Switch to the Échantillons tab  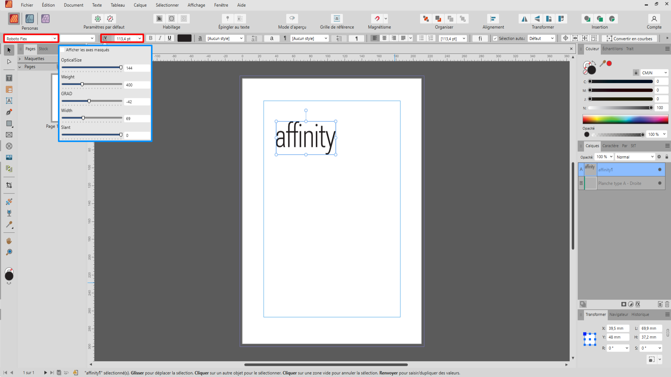(612, 49)
